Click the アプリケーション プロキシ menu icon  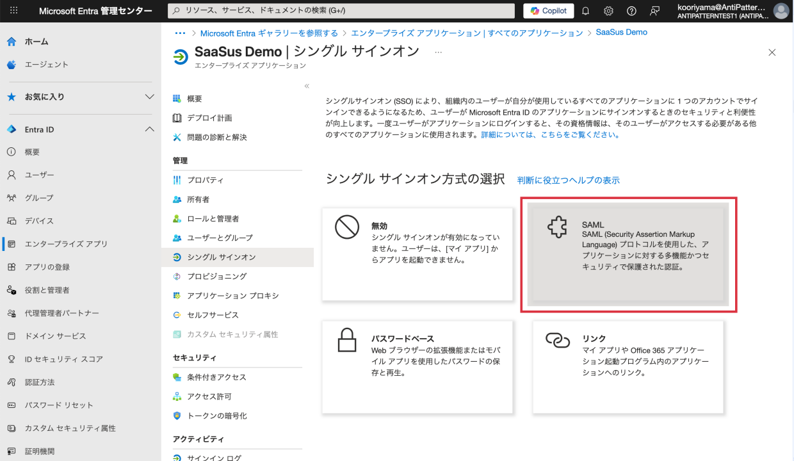click(177, 295)
